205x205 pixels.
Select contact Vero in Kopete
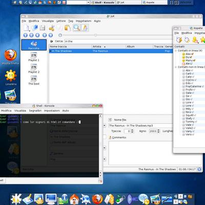189,135
